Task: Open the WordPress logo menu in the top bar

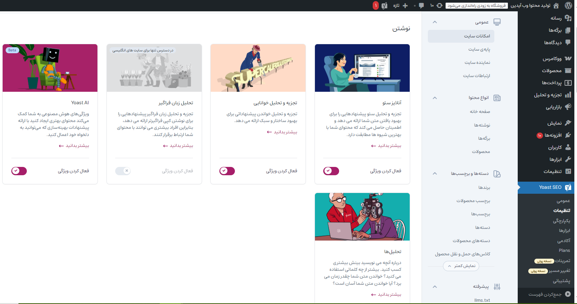Action: pos(569,6)
